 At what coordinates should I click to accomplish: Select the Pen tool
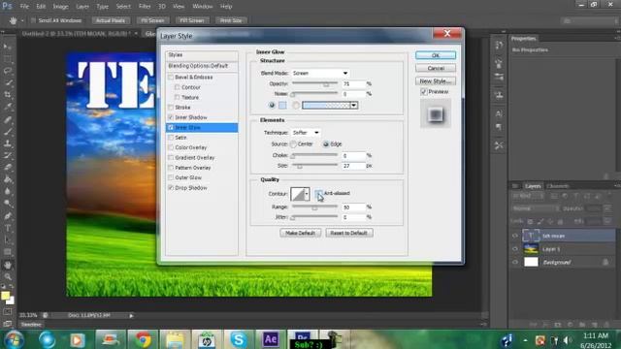click(x=8, y=216)
